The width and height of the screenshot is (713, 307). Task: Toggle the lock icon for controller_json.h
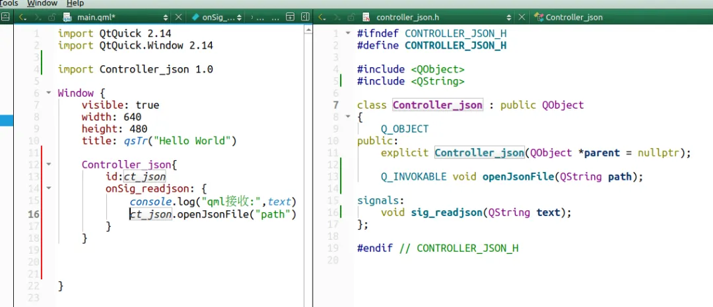pos(351,17)
